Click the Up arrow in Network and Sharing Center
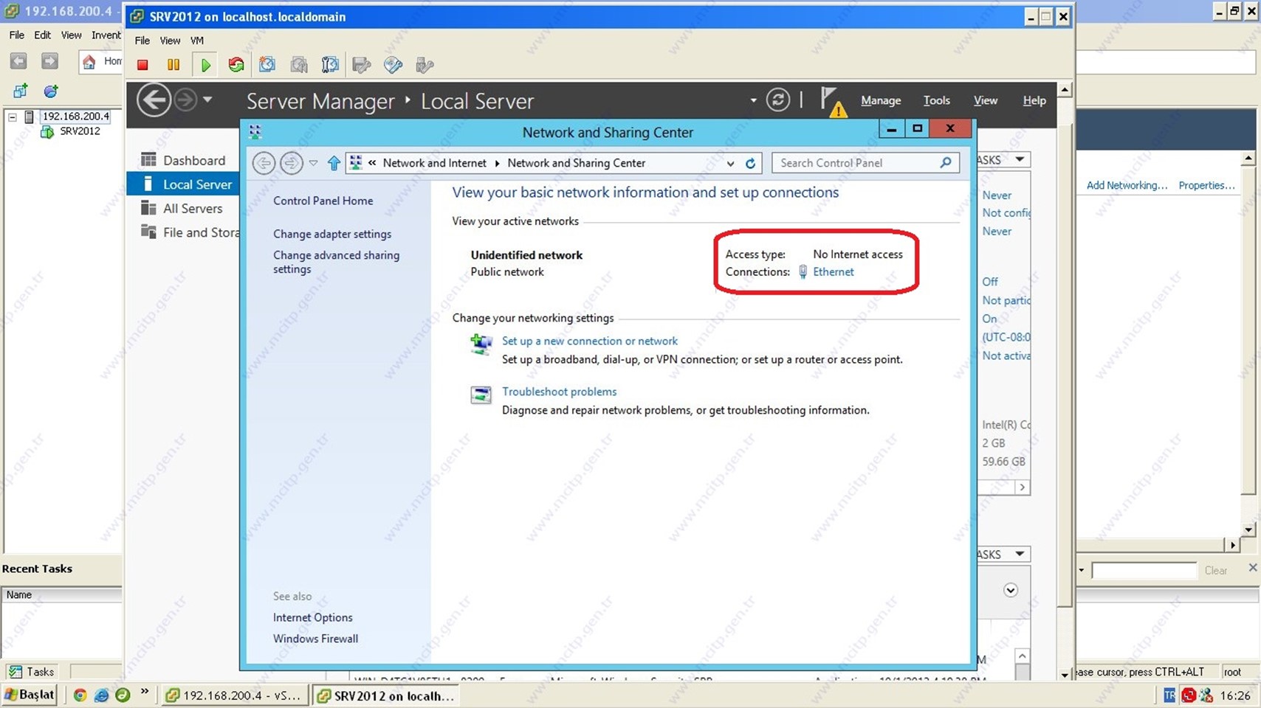This screenshot has width=1261, height=708. tap(334, 163)
